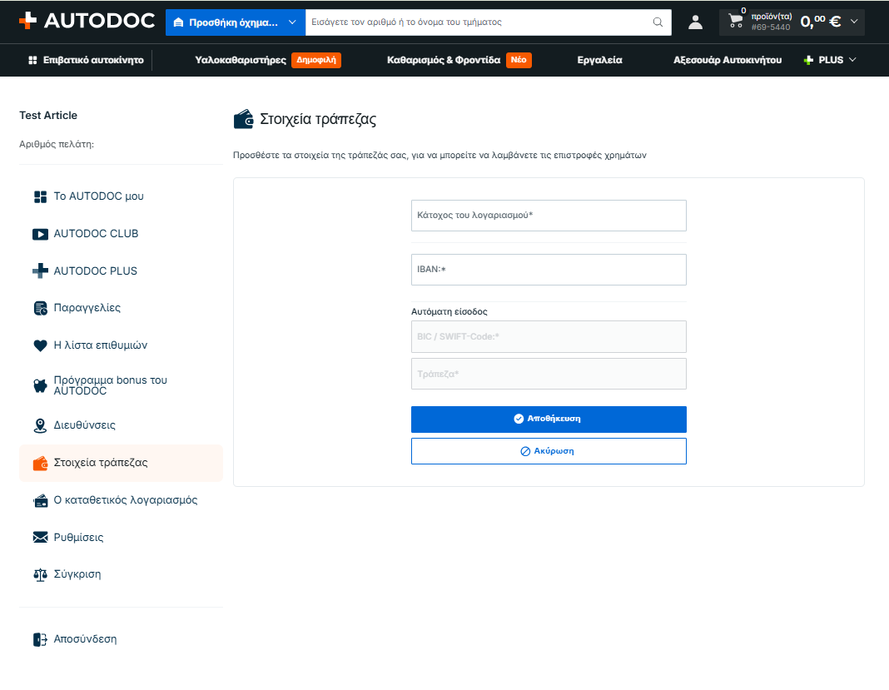
Task: Click the map pin Διευθύνσεις icon
Action: pos(40,425)
